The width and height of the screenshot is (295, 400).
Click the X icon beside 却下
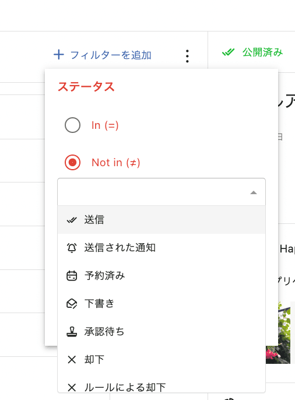(72, 360)
